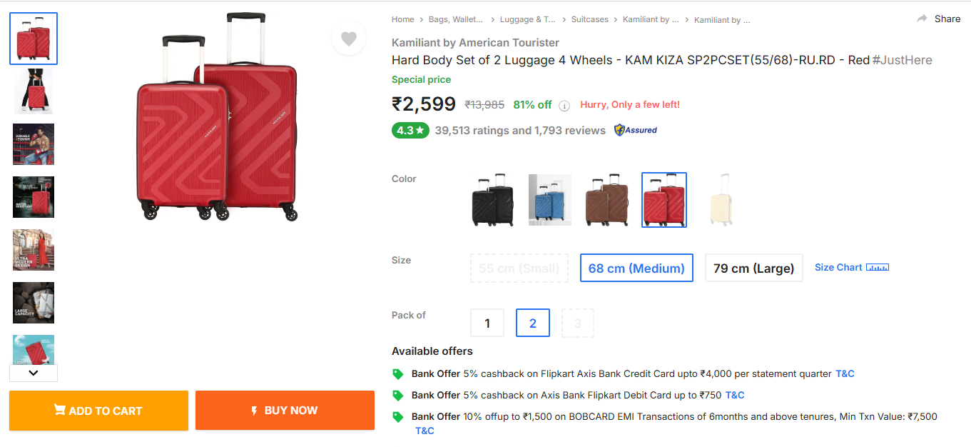This screenshot has height=447, width=971.
Task: Select the blue luggage color swatch
Action: 550,200
